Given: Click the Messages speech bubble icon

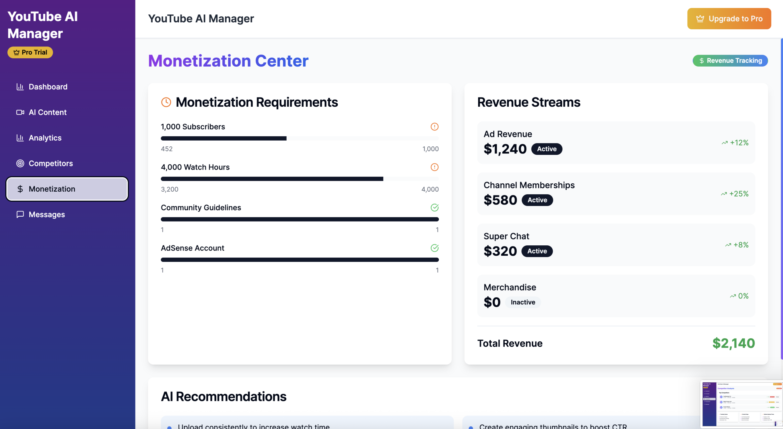Looking at the screenshot, I should coord(20,215).
